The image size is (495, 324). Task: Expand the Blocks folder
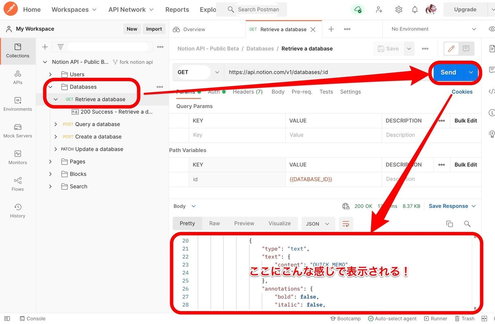[x=50, y=174]
